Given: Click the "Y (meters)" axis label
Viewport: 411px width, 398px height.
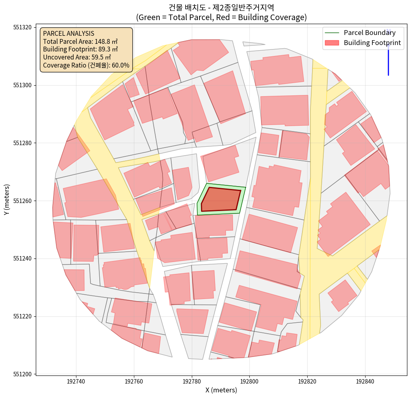Looking at the screenshot, I should (6, 200).
